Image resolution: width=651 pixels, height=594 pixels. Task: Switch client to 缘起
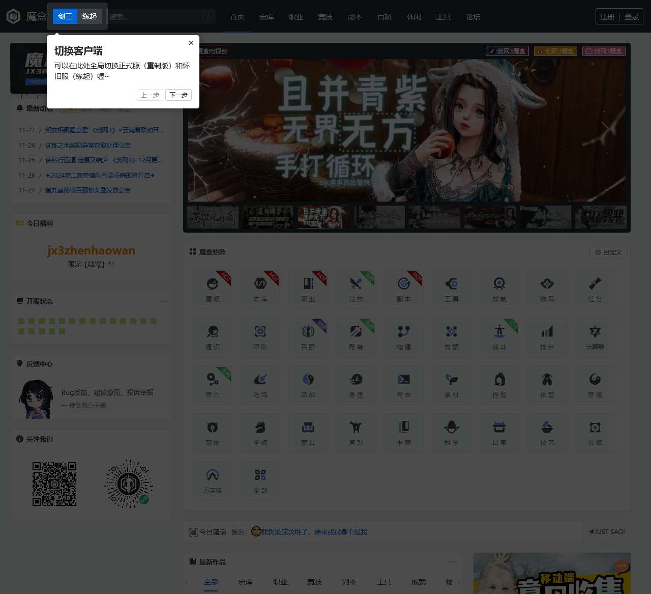pos(90,16)
